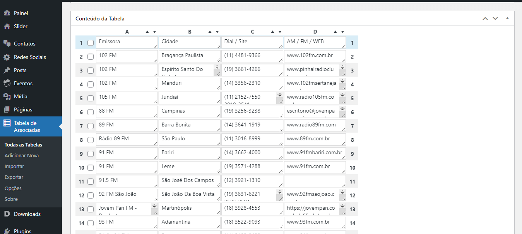The height and width of the screenshot is (234, 522).
Task: Click the empty column D cell in row 11
Action: pyautogui.click(x=315, y=181)
